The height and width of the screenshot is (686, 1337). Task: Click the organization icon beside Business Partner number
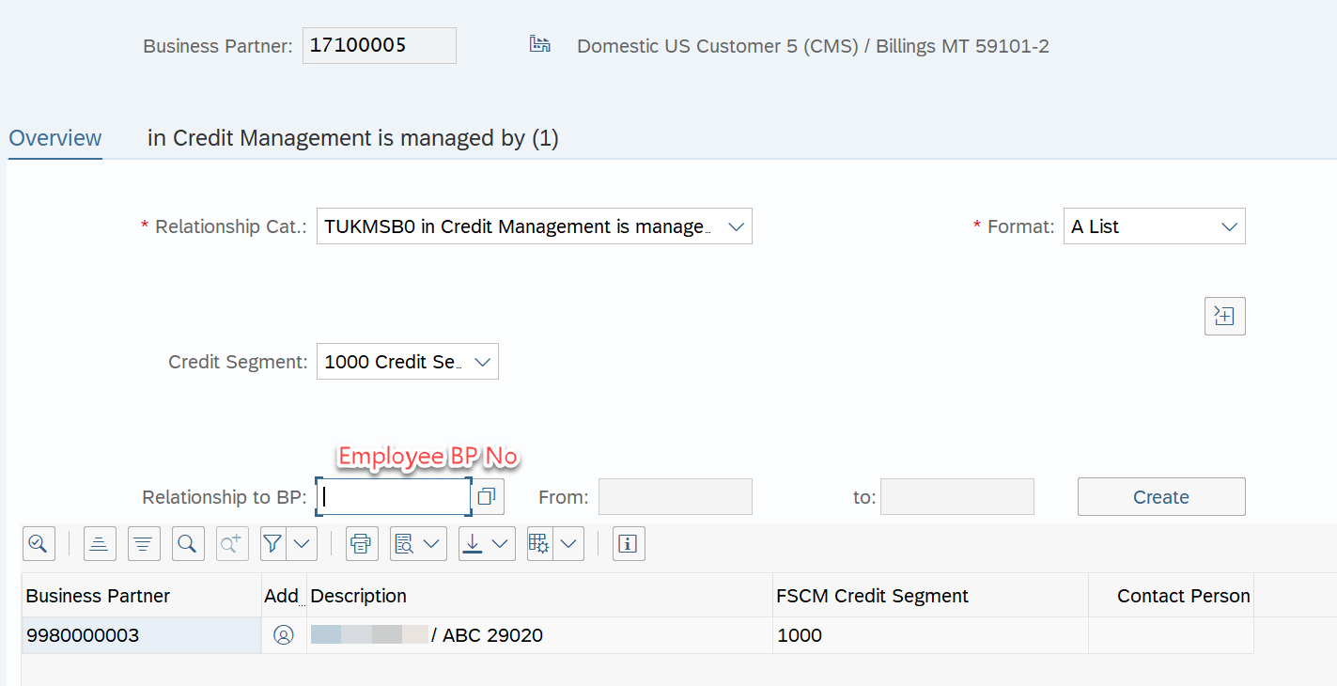[539, 44]
